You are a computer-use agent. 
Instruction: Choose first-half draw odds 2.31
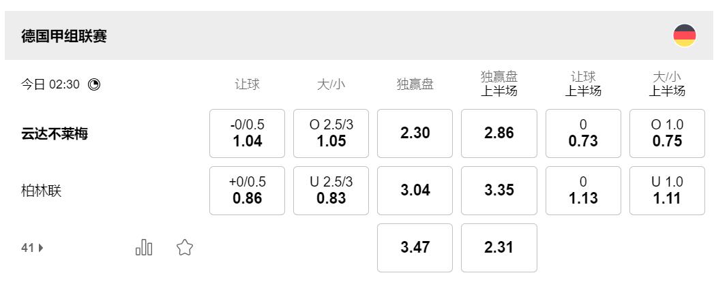point(499,247)
